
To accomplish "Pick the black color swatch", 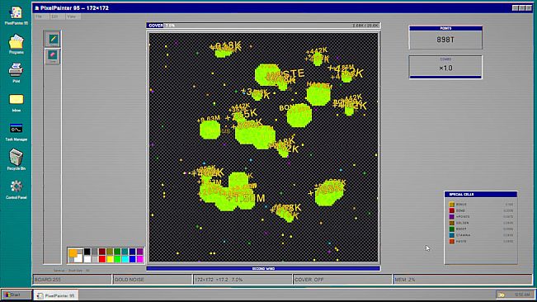I will tap(87, 252).
